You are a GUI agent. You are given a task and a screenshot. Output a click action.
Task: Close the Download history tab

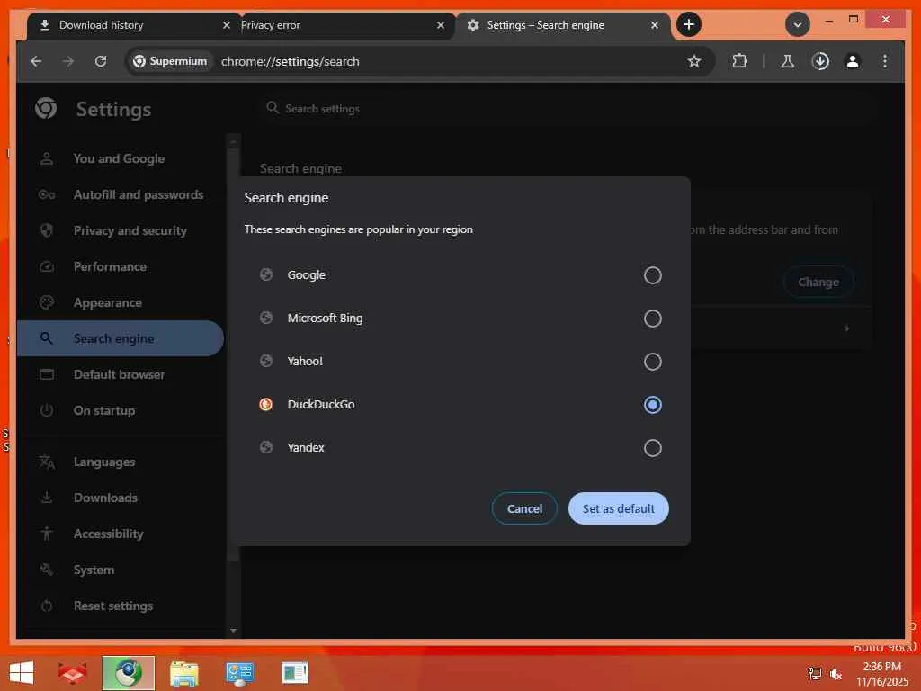click(226, 25)
